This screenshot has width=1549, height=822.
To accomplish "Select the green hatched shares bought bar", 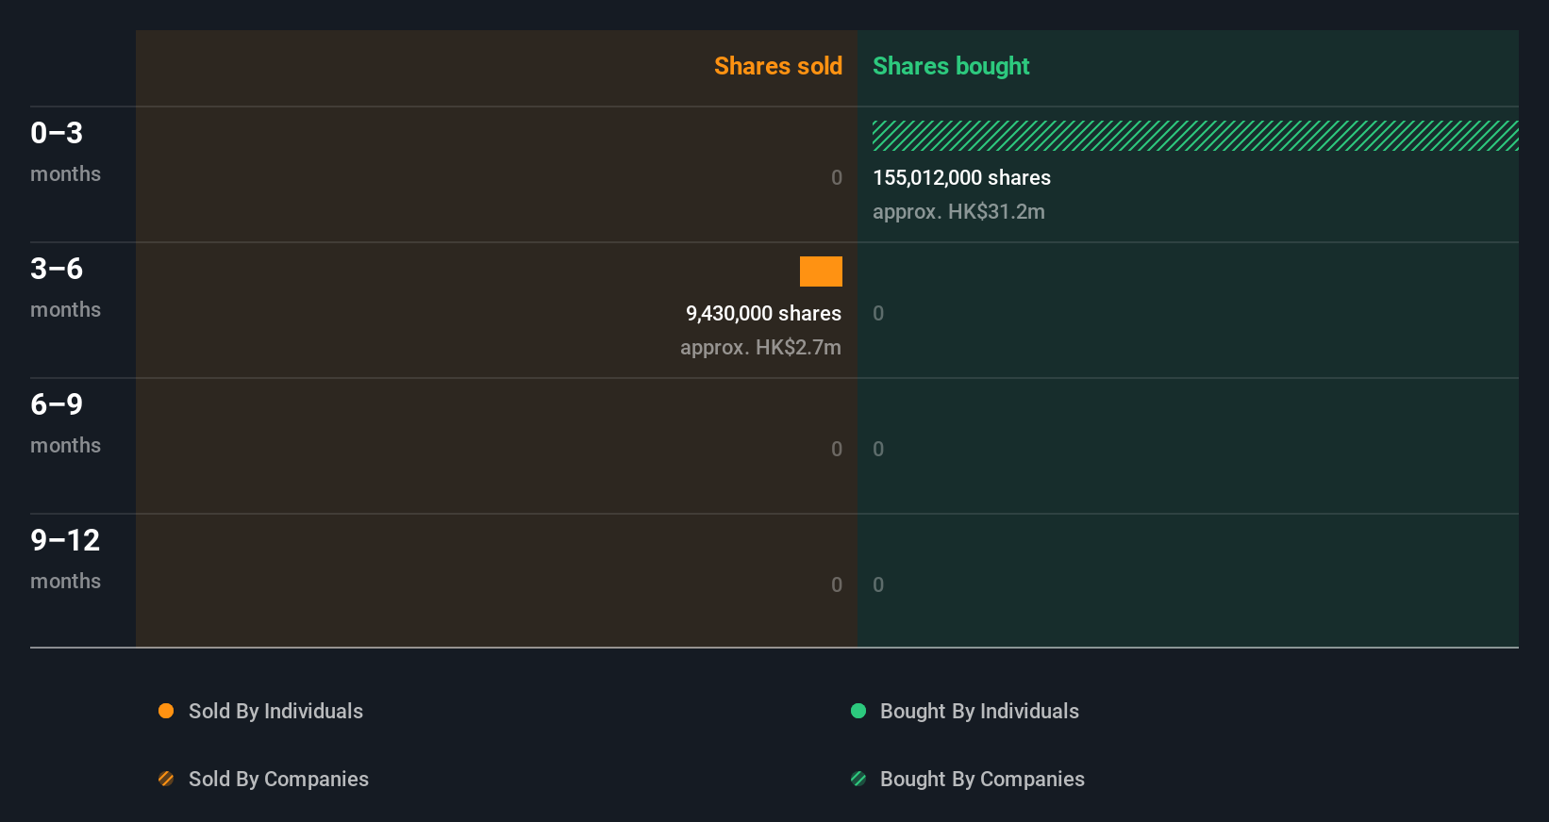I will coord(1195,136).
